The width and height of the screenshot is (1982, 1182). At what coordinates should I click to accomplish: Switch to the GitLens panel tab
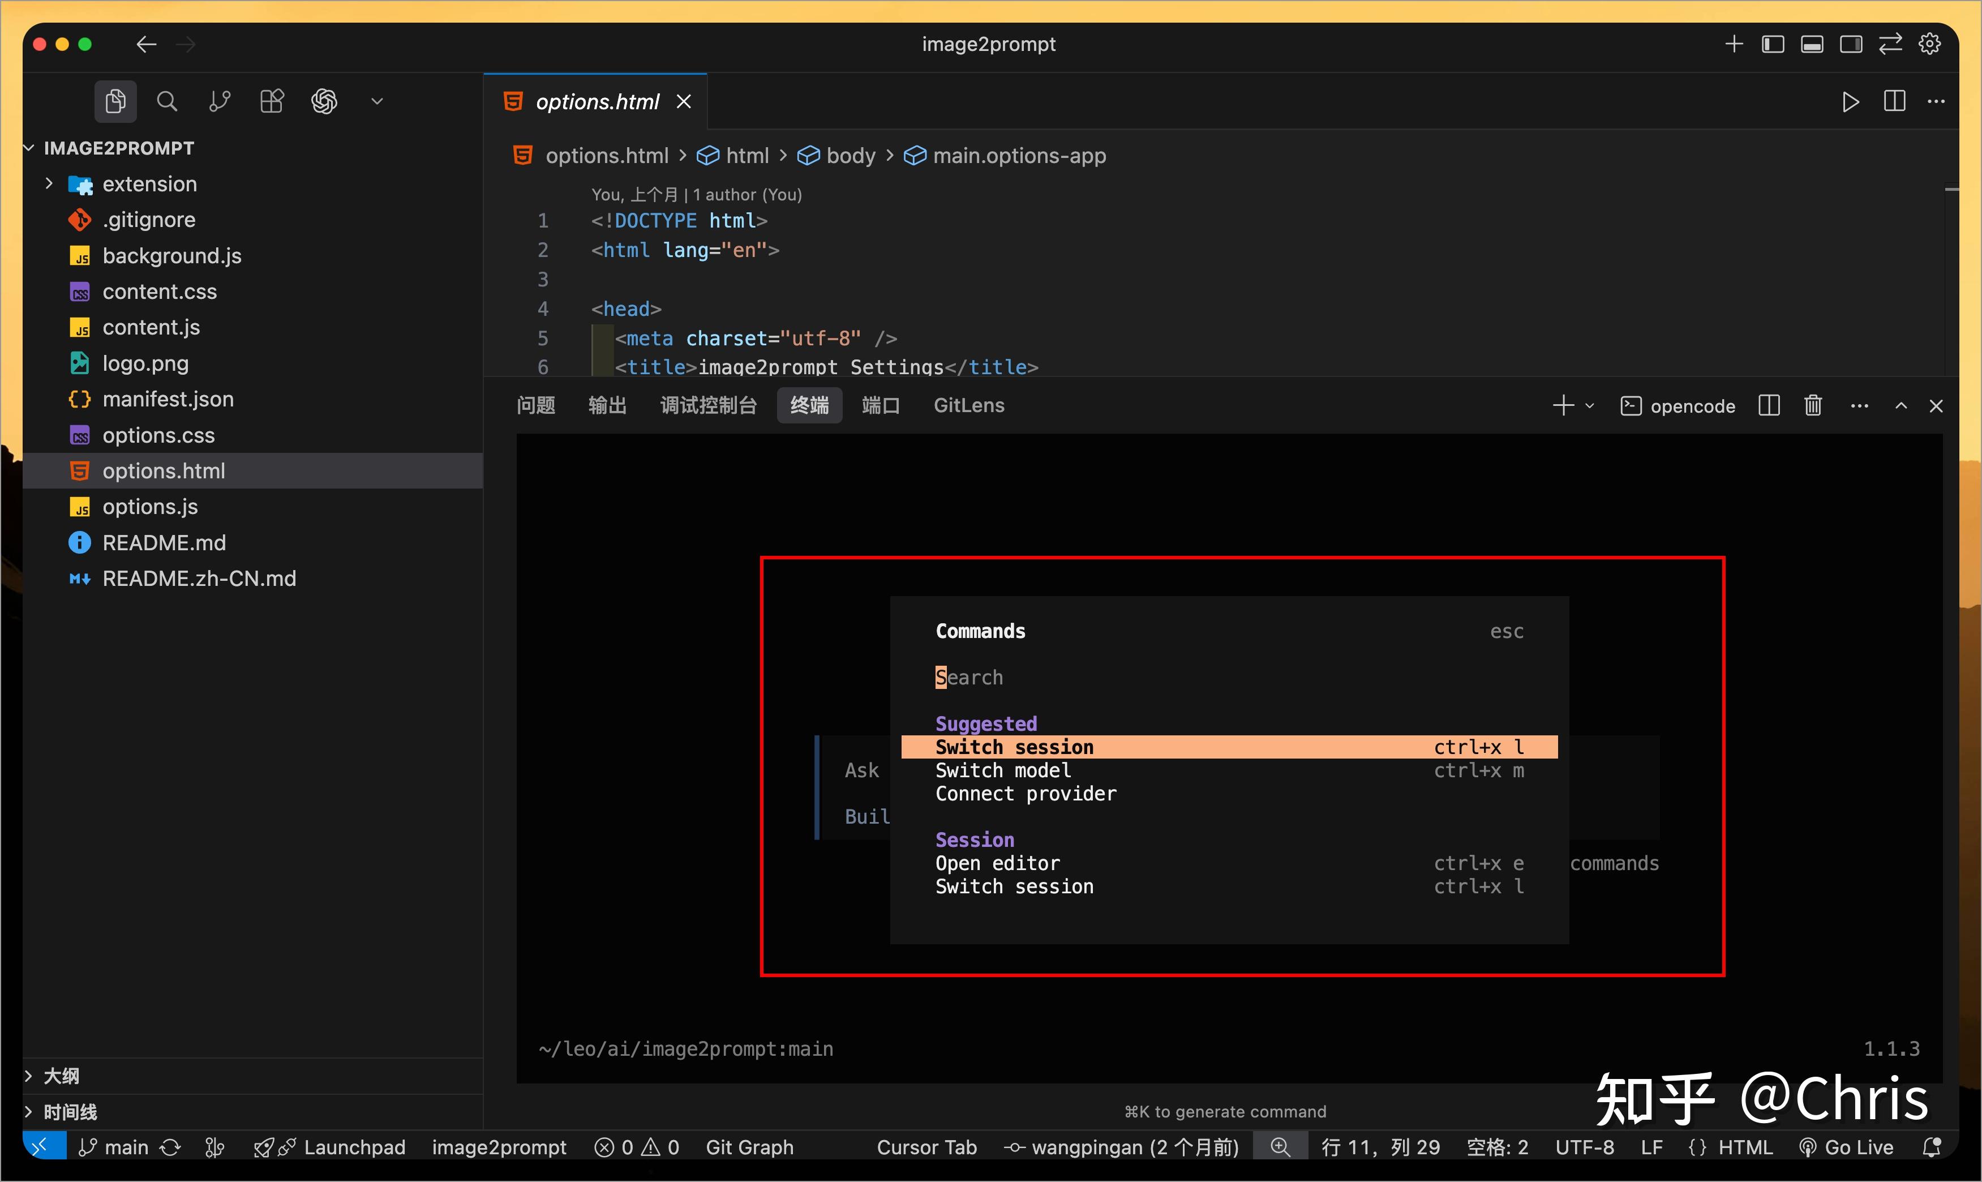click(969, 405)
